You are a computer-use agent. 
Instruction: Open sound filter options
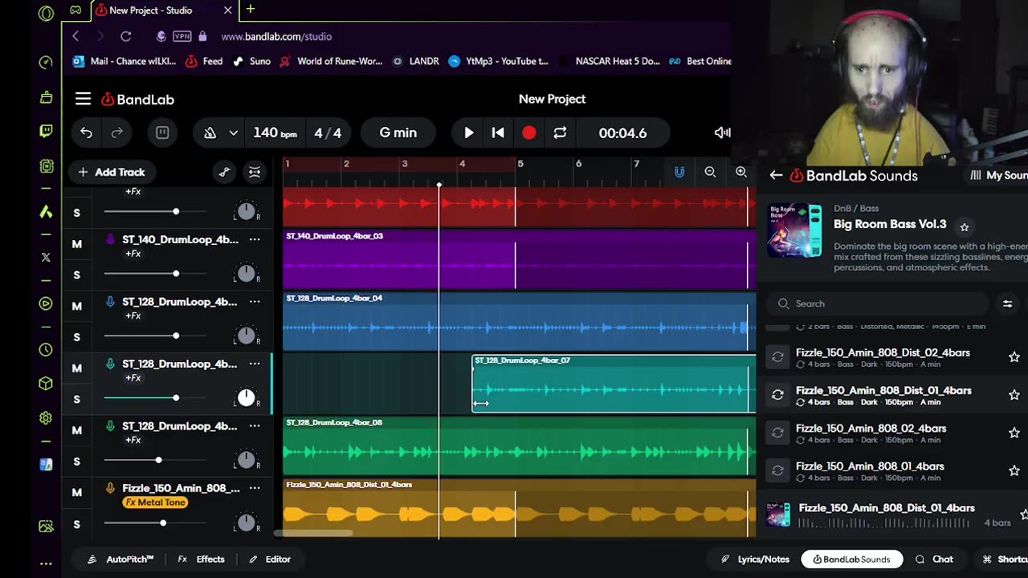(1007, 303)
